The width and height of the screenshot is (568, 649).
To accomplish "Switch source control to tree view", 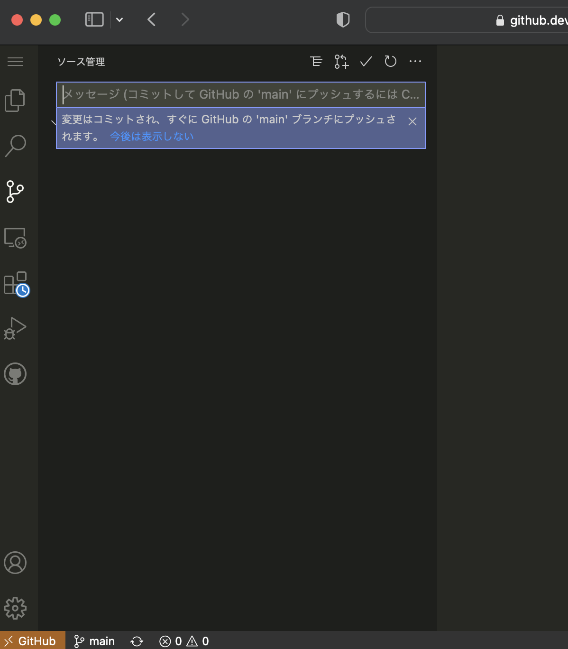I will click(316, 61).
